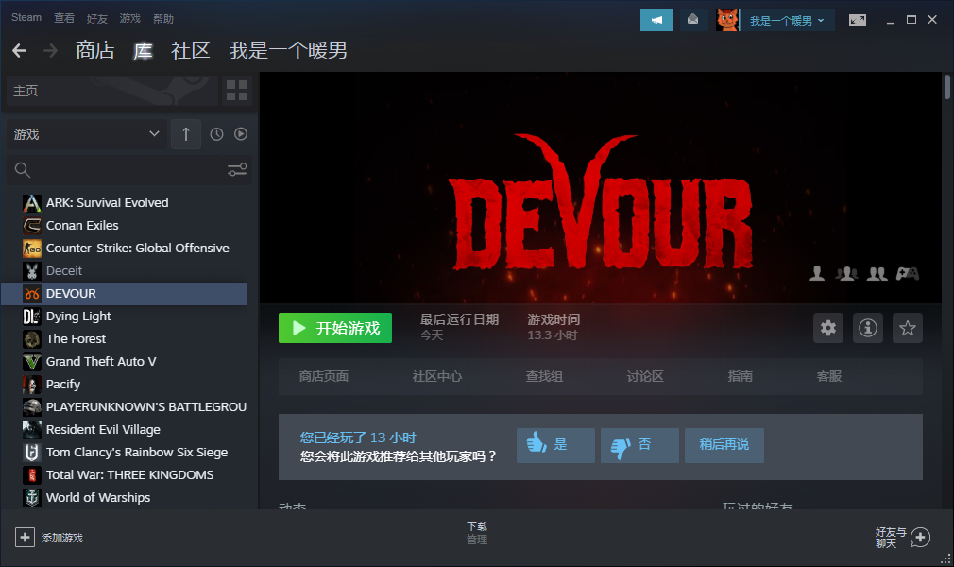Switch library to grid collections view
The width and height of the screenshot is (954, 567).
[237, 91]
